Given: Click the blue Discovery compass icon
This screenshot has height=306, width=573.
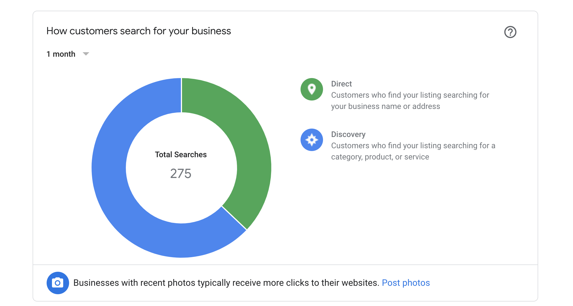Looking at the screenshot, I should 311,140.
